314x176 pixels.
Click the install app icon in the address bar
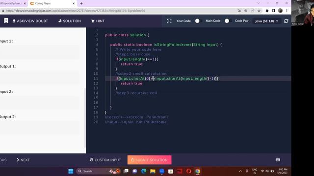point(239,11)
